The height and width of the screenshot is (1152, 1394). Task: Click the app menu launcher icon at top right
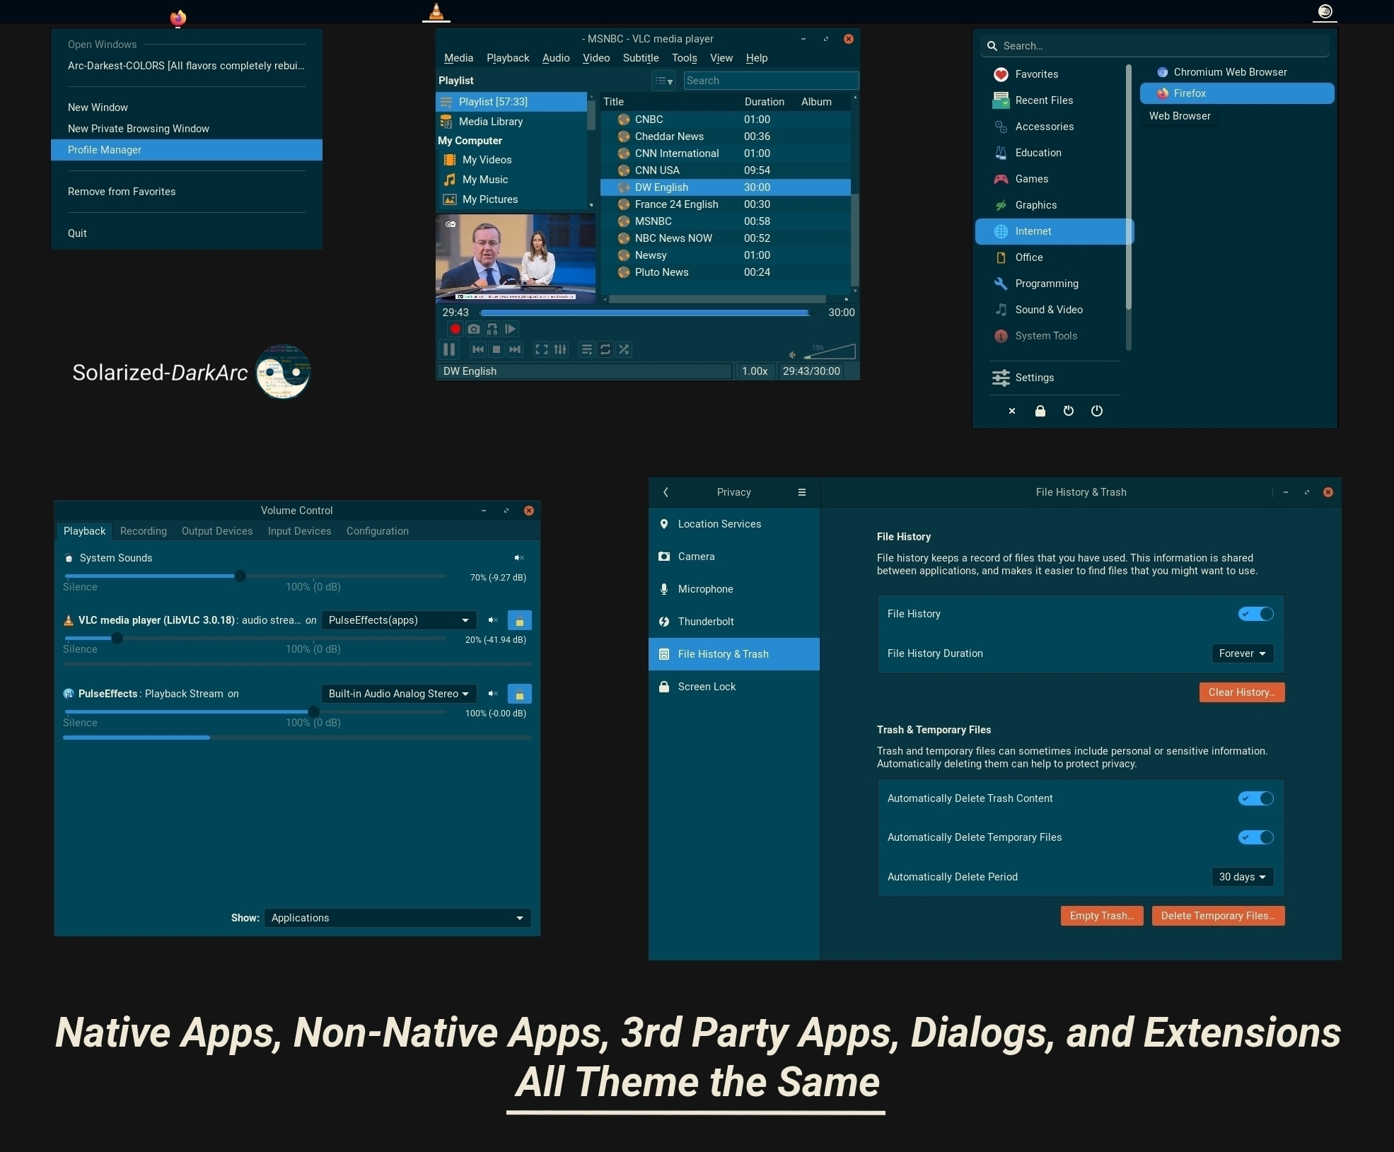tap(1325, 11)
